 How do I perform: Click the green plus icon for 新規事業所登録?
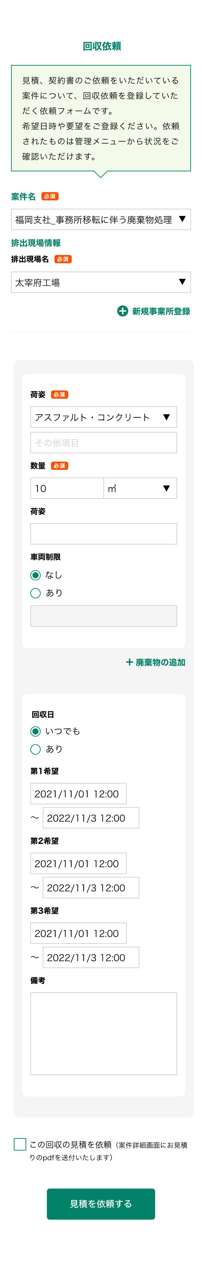[122, 311]
